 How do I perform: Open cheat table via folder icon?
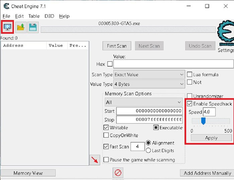coord(21,27)
